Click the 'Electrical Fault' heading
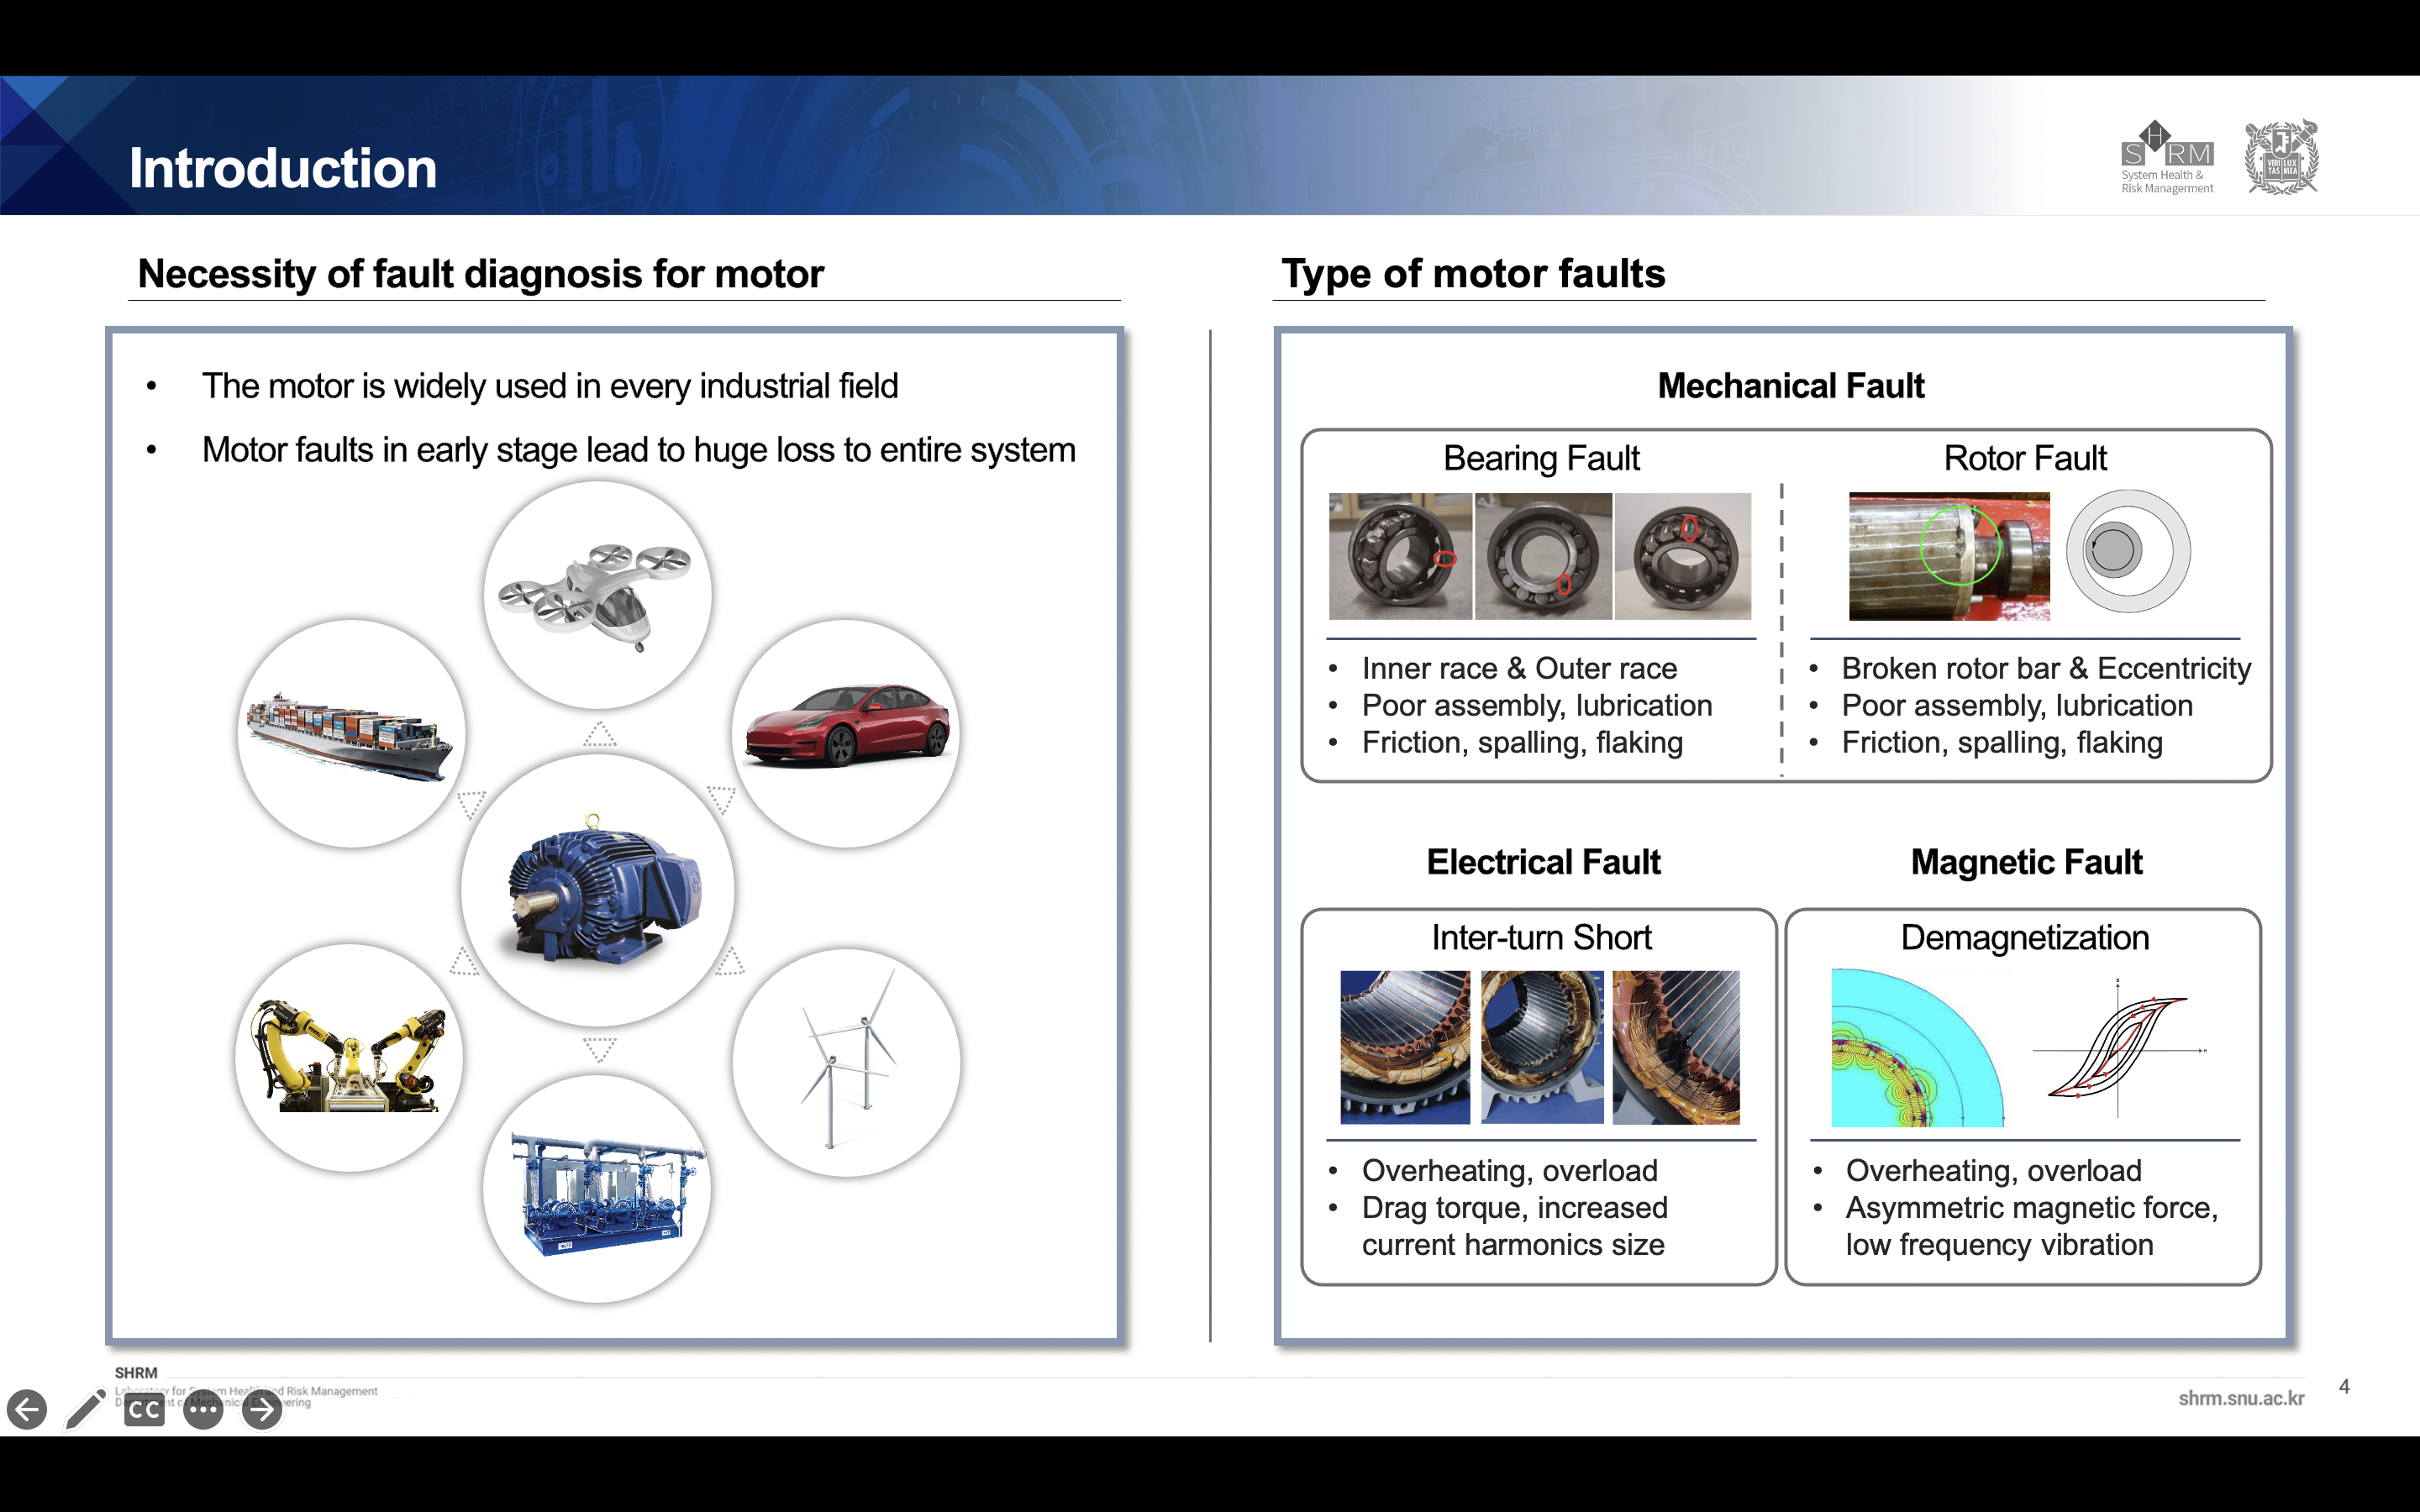This screenshot has height=1512, width=2420. tap(1543, 862)
